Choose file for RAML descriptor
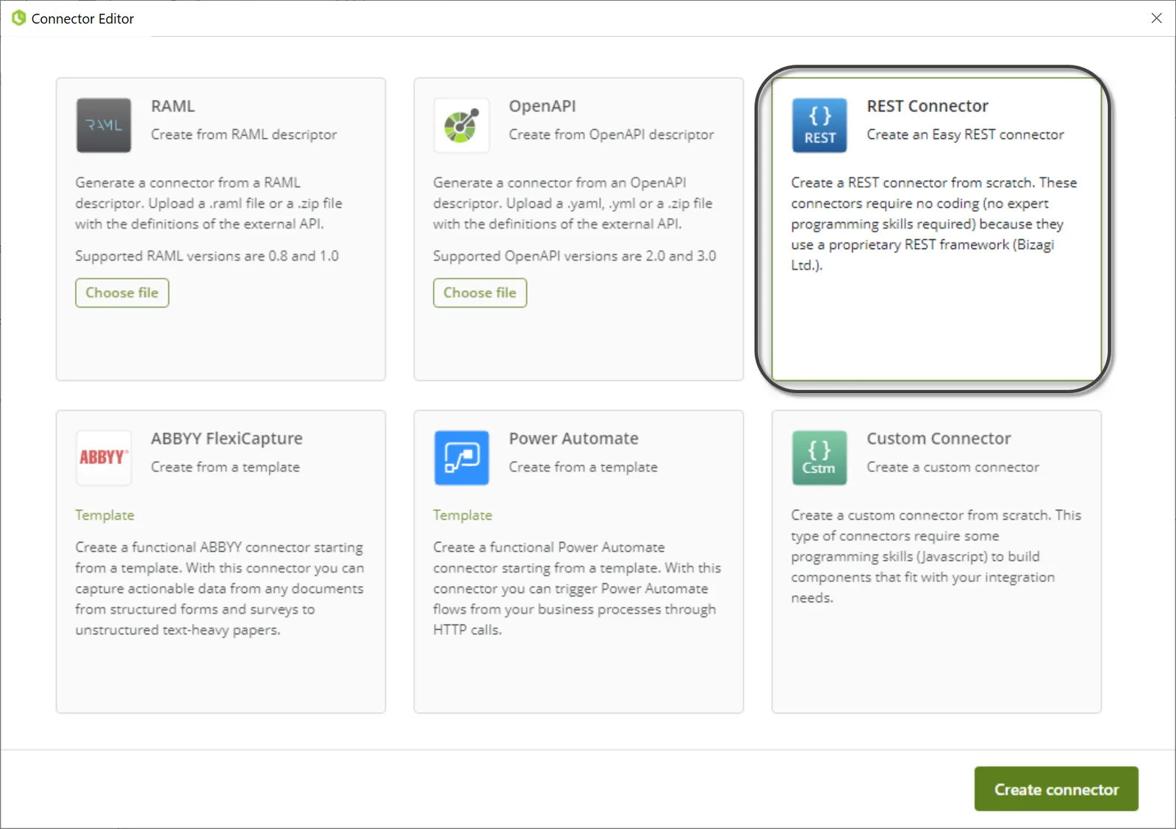 pos(122,293)
